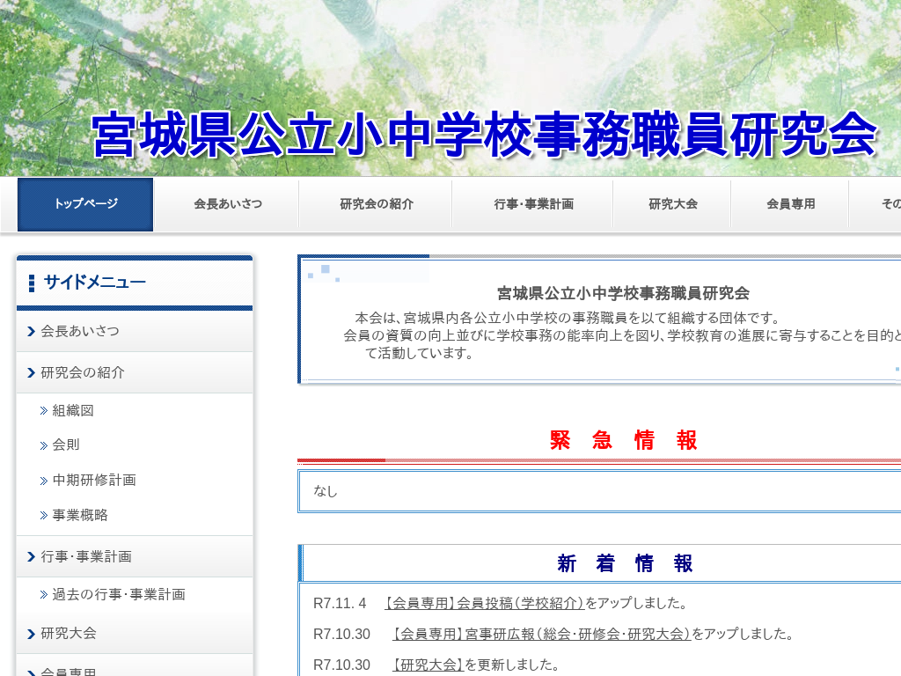Screen dimensions: 901x676
Task: Open 研究会の紹介 in top navigation
Action: coord(377,204)
